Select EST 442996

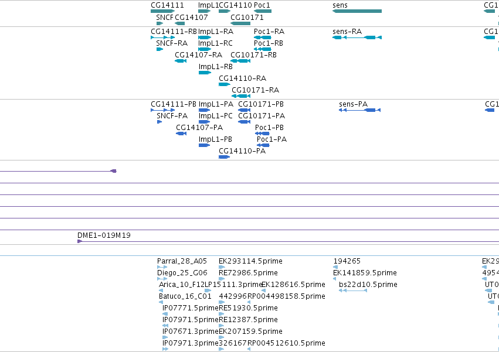(x=222, y=303)
